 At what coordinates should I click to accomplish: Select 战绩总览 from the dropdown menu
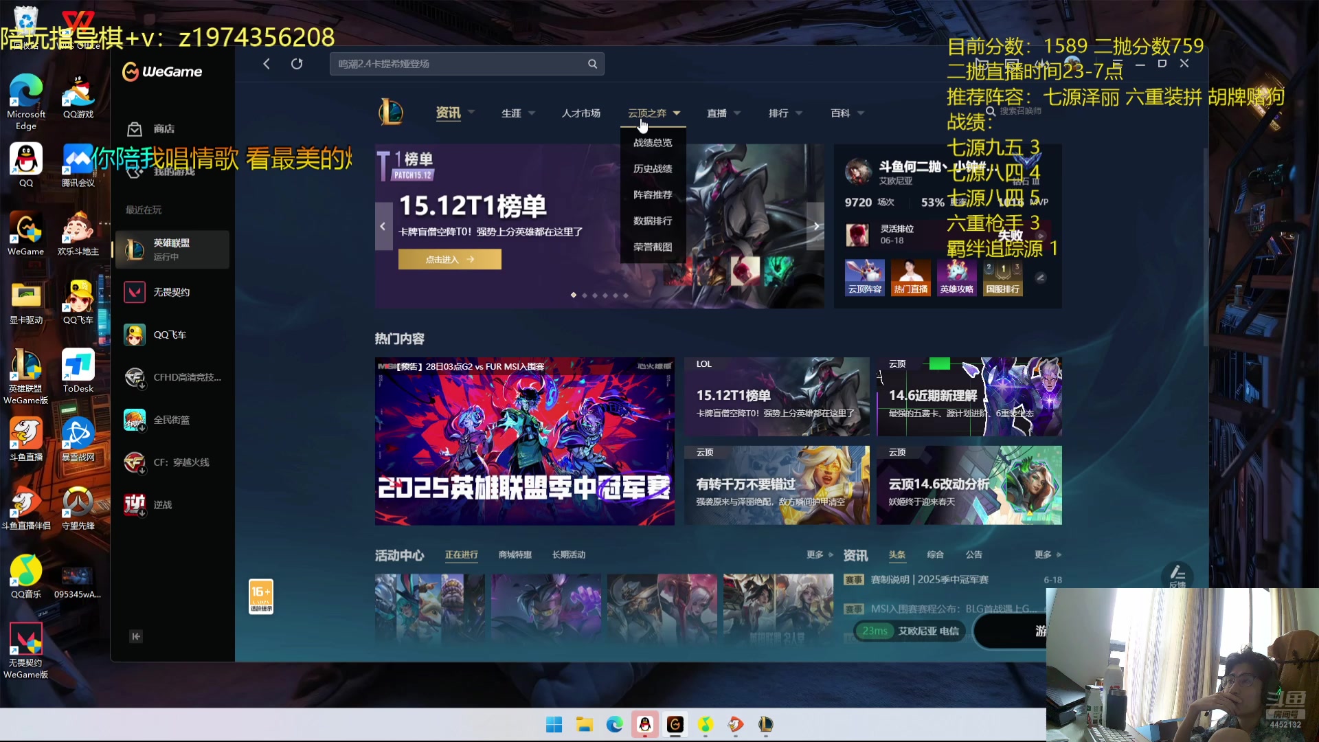653,143
